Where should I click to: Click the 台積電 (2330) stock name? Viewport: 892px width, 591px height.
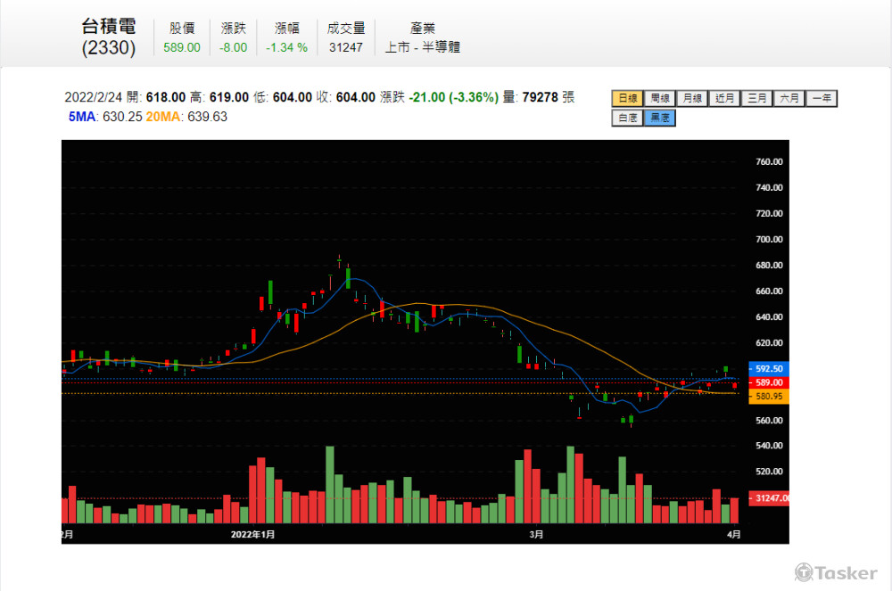[x=109, y=37]
